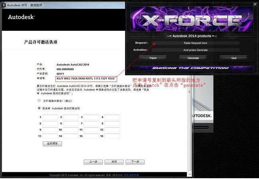Click the next step (下一步) button
259x179 pixels.
pos(135,162)
